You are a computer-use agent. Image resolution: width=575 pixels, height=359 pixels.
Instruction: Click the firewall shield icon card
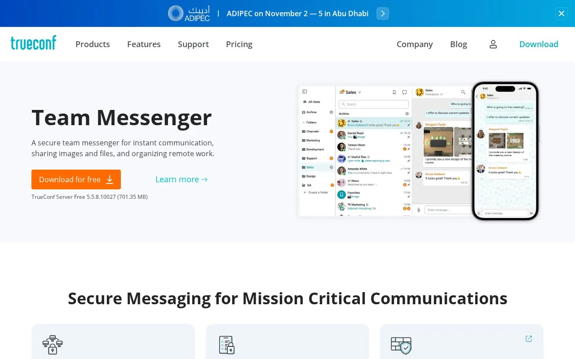(462, 341)
